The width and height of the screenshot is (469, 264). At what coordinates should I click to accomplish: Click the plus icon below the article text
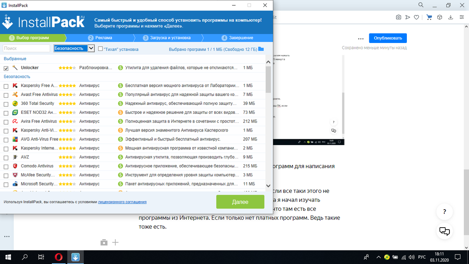[115, 242]
